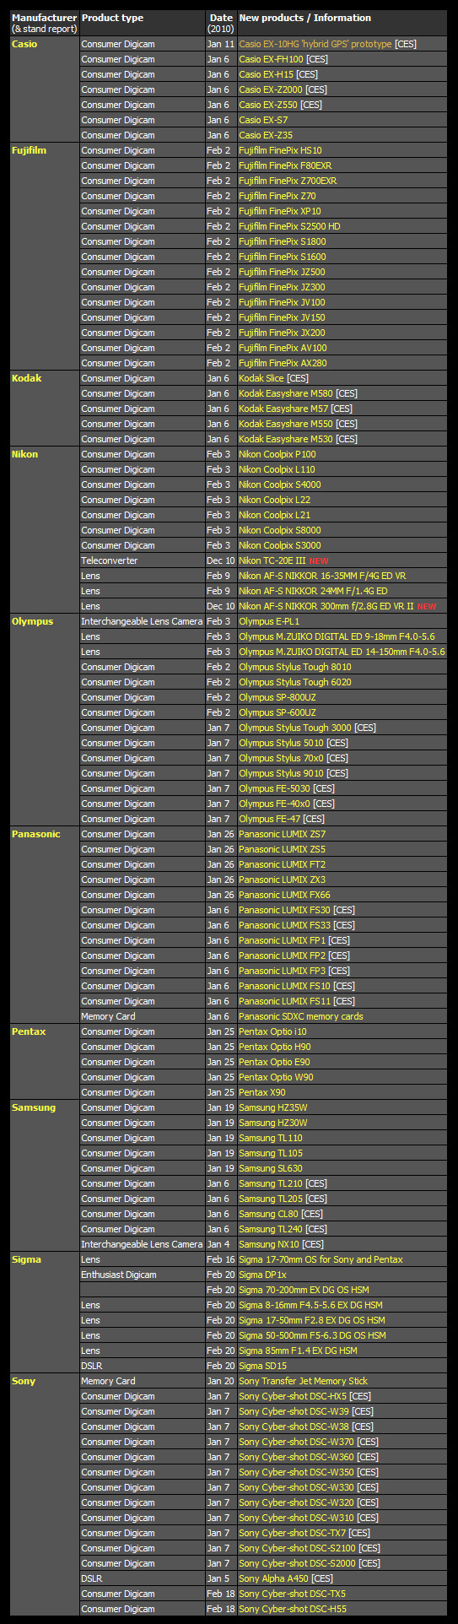Open the Nikon TC-20E III teleconverter link

[x=272, y=560]
